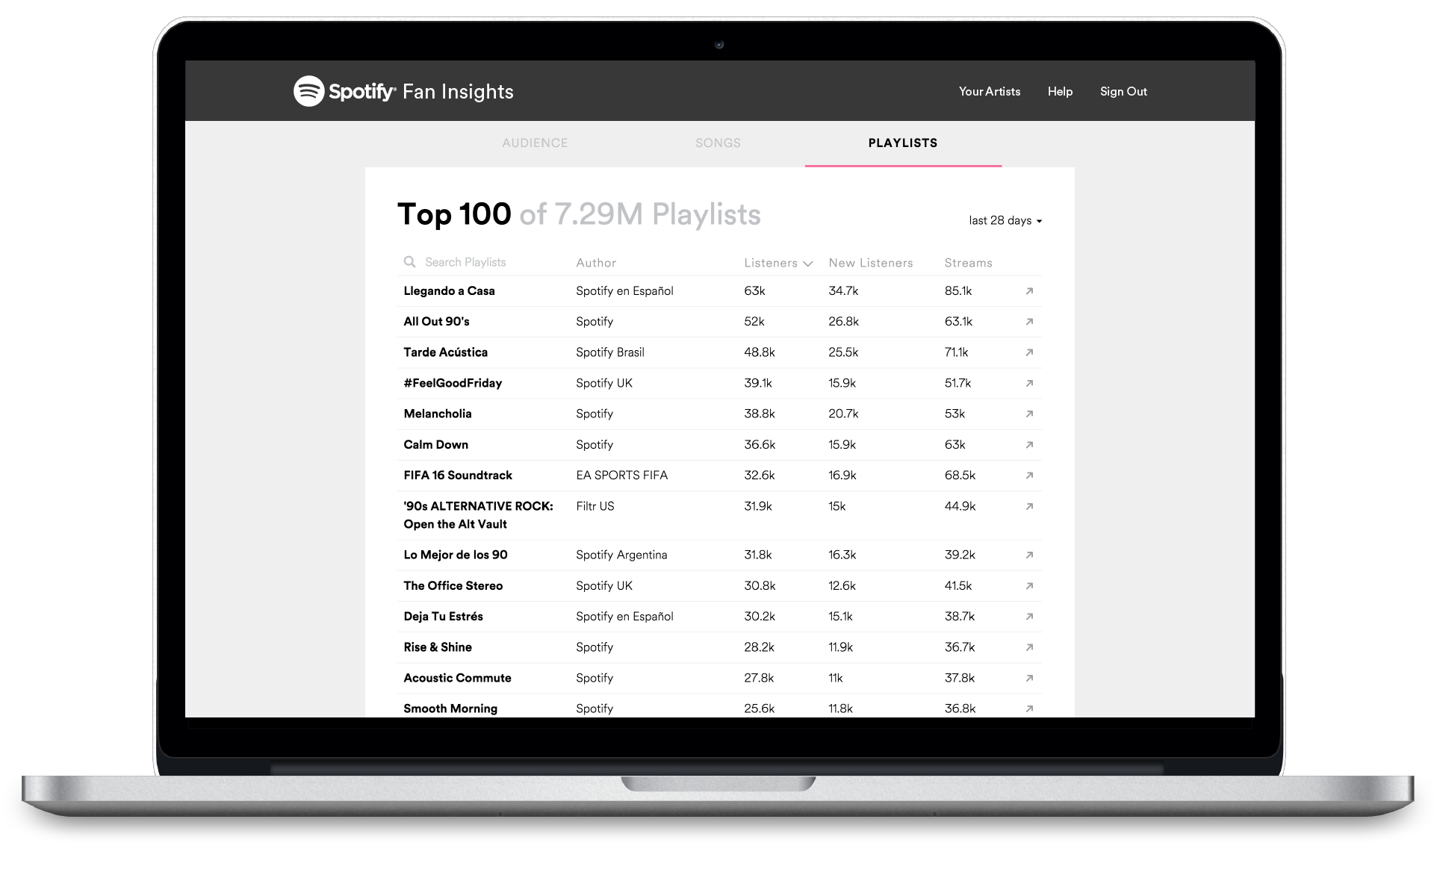1437x872 pixels.
Task: Open Melancholia external link arrow
Action: pyautogui.click(x=1029, y=414)
